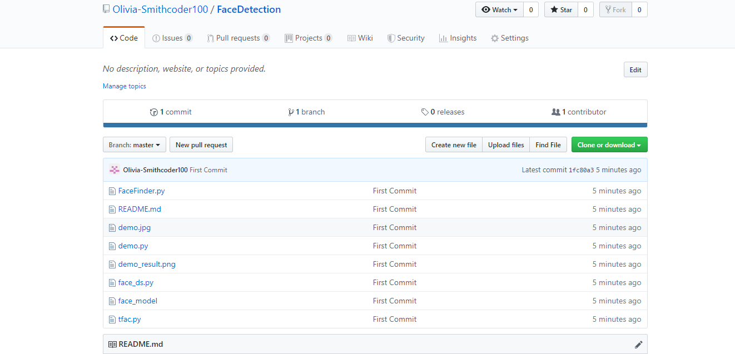Image resolution: width=735 pixels, height=354 pixels.
Task: Click the commit history icon beside 1 commit
Action: pos(154,112)
